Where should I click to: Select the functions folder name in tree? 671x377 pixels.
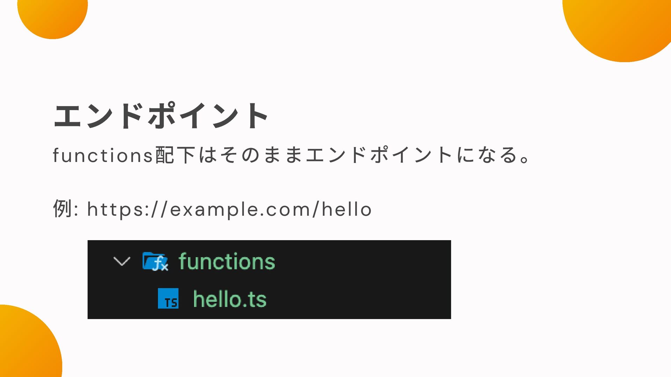point(227,261)
